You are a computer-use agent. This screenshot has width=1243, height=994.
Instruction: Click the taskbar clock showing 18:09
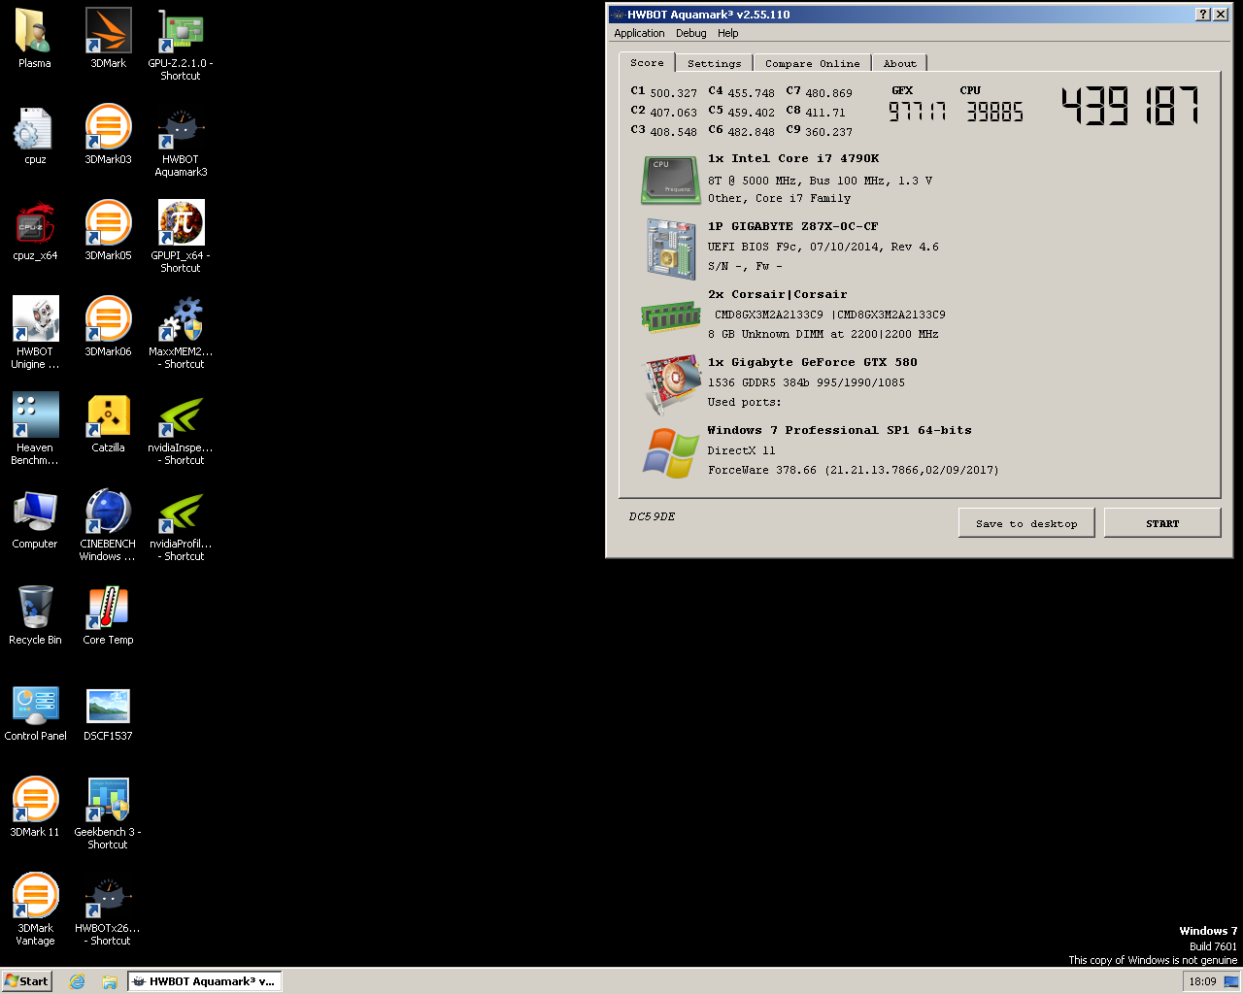tap(1202, 981)
